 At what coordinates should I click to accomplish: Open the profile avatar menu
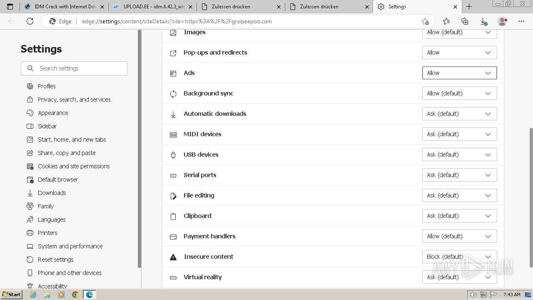[502, 21]
